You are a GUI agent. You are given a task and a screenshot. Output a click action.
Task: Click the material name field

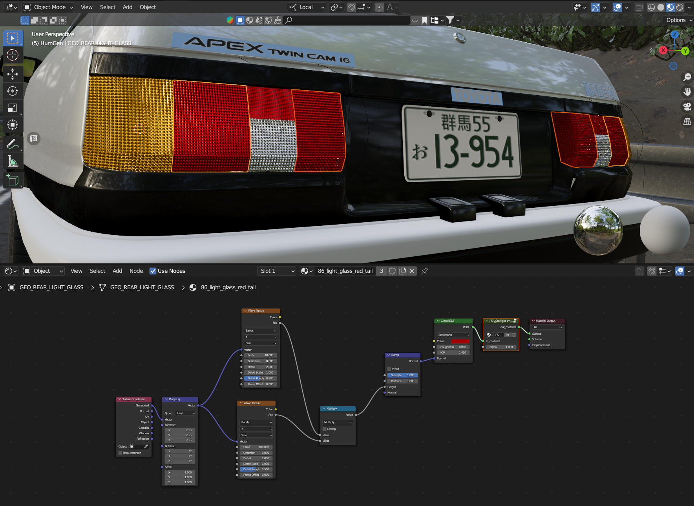345,271
